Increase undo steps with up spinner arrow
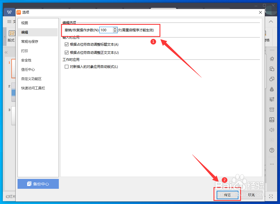Screen dimensions: 280x204 115,29
